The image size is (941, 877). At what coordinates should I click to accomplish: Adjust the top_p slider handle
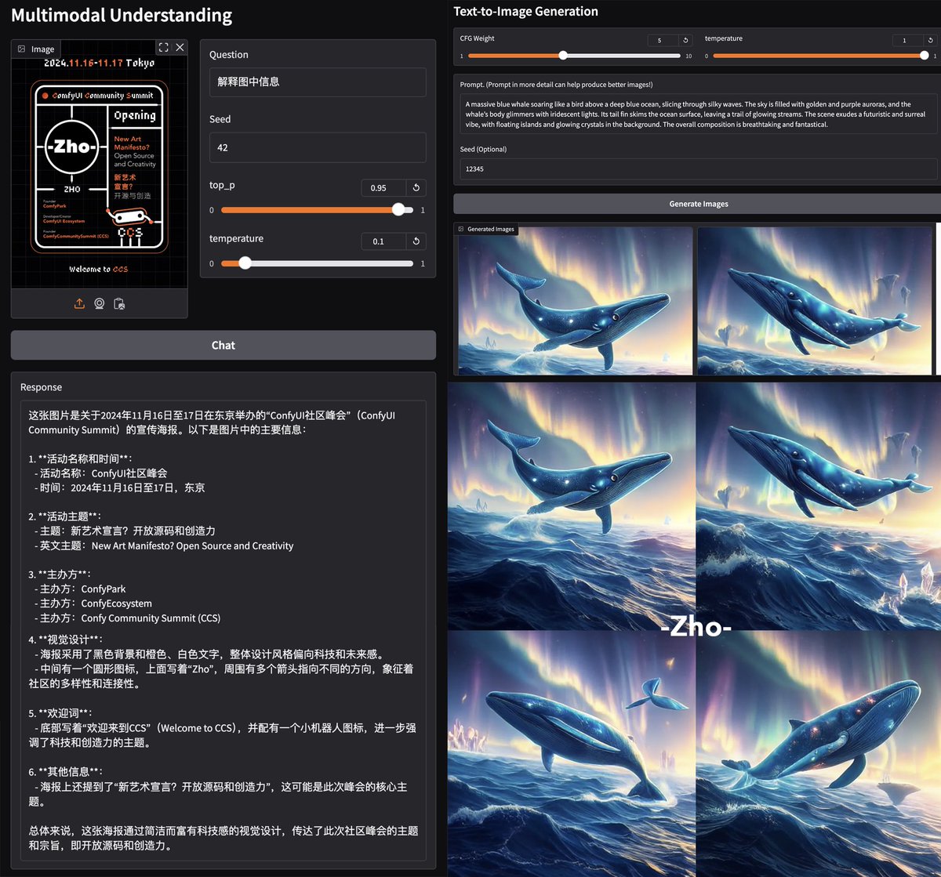click(398, 209)
